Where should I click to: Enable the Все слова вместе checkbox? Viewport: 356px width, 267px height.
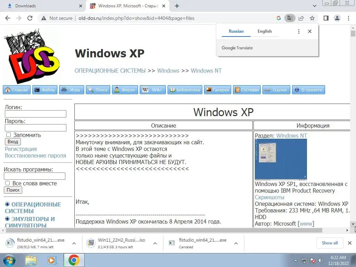coord(8,183)
